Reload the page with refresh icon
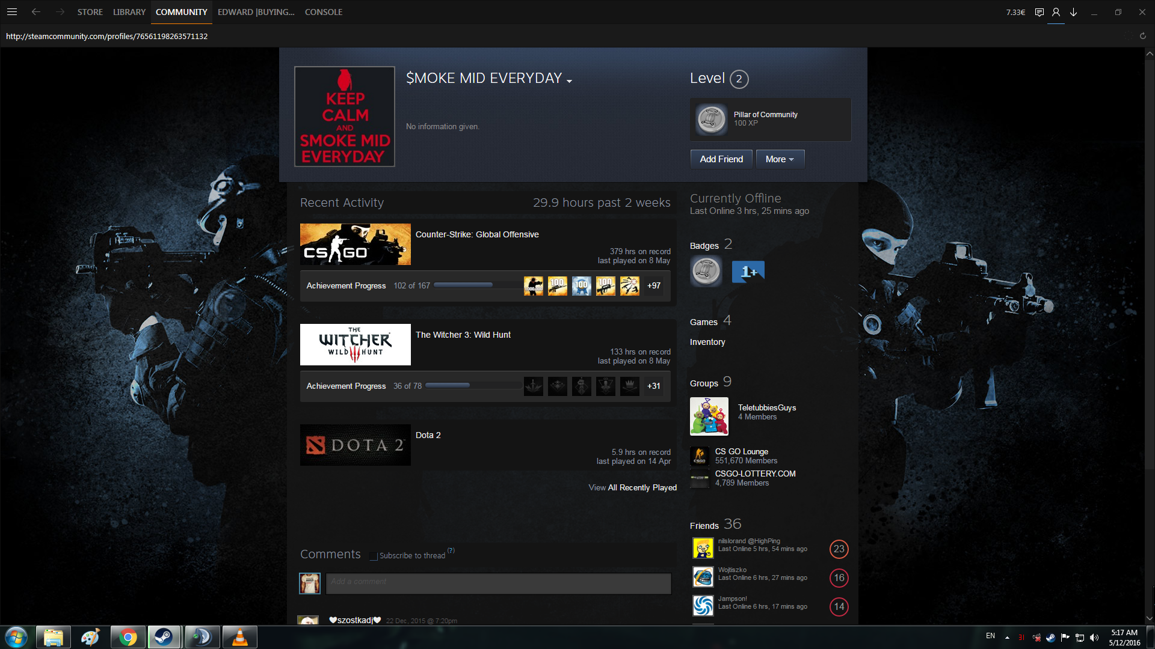Screen dimensions: 1155x649 pos(1142,36)
